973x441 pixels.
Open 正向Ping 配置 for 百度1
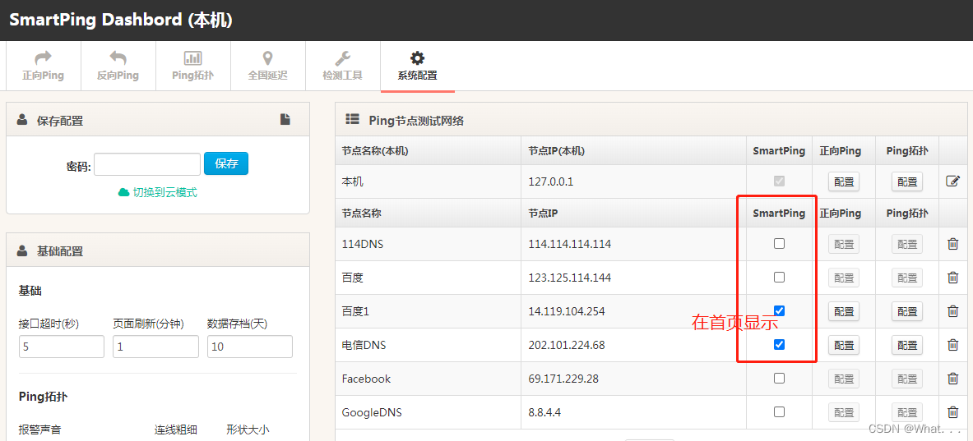(x=844, y=311)
